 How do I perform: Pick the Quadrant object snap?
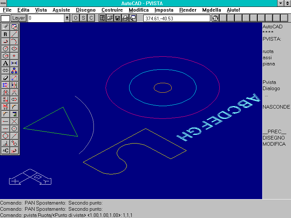[x=5, y=136]
